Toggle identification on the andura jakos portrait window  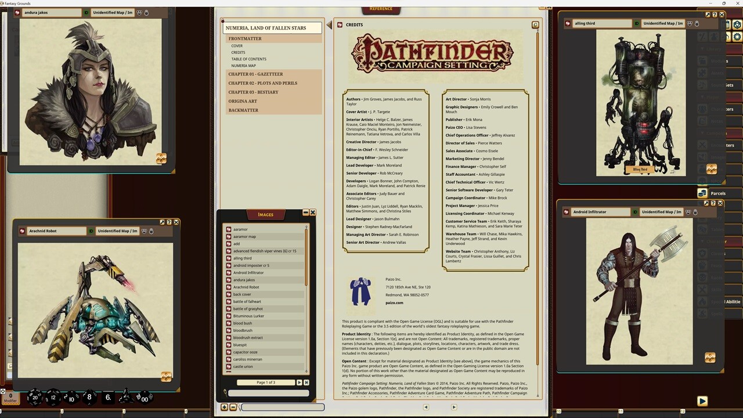click(86, 12)
